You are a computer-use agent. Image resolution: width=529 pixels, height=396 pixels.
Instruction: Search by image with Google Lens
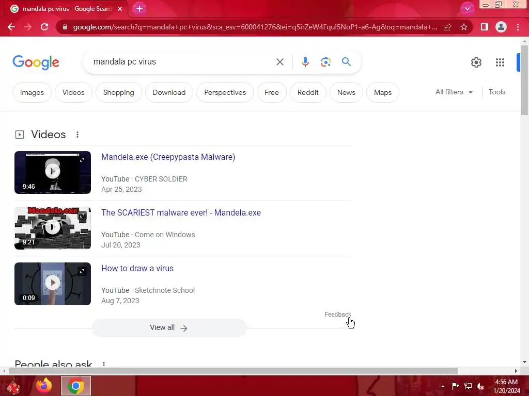325,62
